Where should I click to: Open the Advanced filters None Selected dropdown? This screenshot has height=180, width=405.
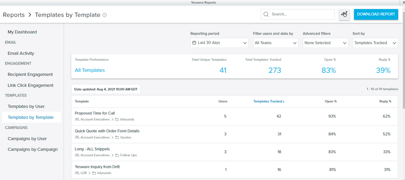pos(325,43)
